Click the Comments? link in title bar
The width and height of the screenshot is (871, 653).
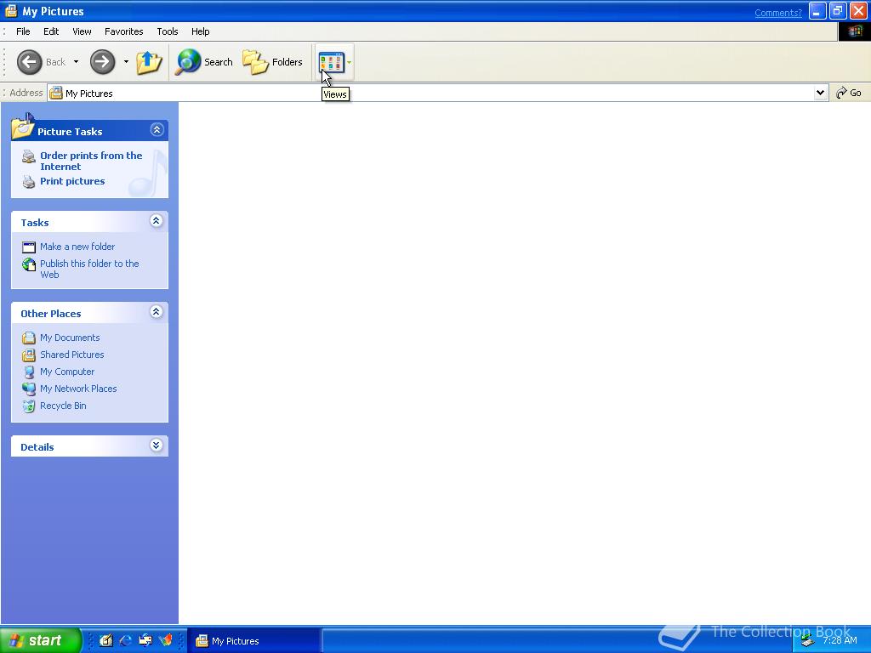point(778,13)
